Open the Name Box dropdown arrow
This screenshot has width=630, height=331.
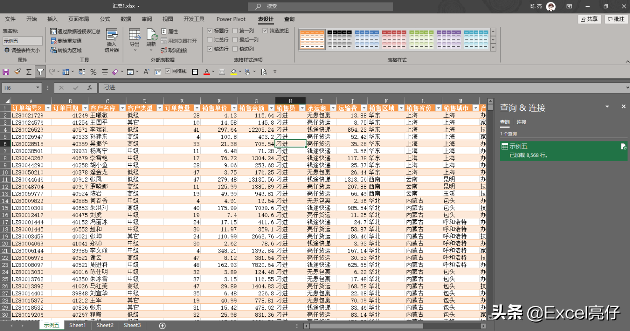38,88
